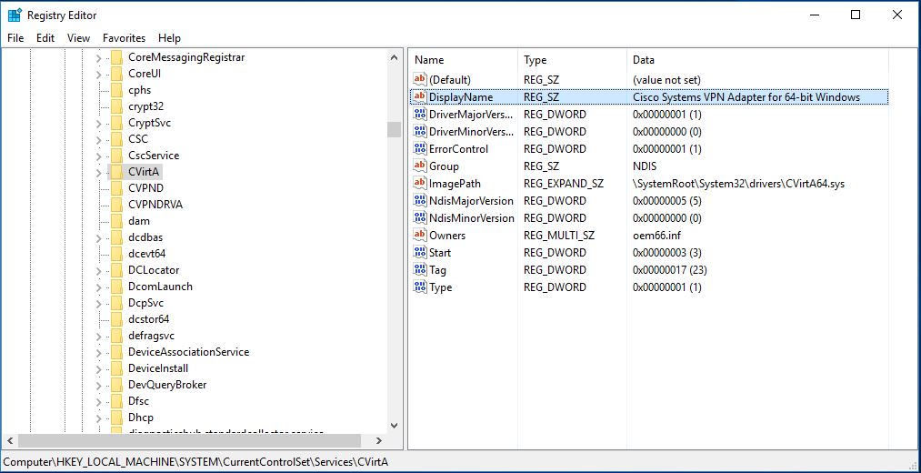Click the tree horizontal scroll right arrow
Image resolution: width=921 pixels, height=473 pixels.
tap(379, 440)
